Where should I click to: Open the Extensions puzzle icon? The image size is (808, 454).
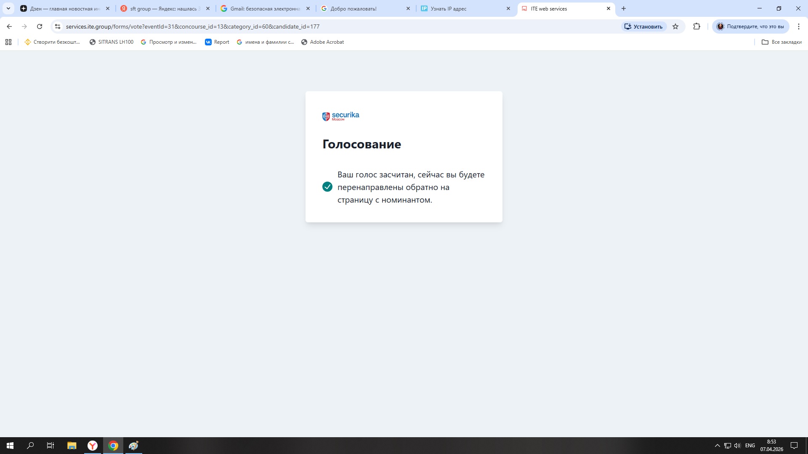point(696,26)
